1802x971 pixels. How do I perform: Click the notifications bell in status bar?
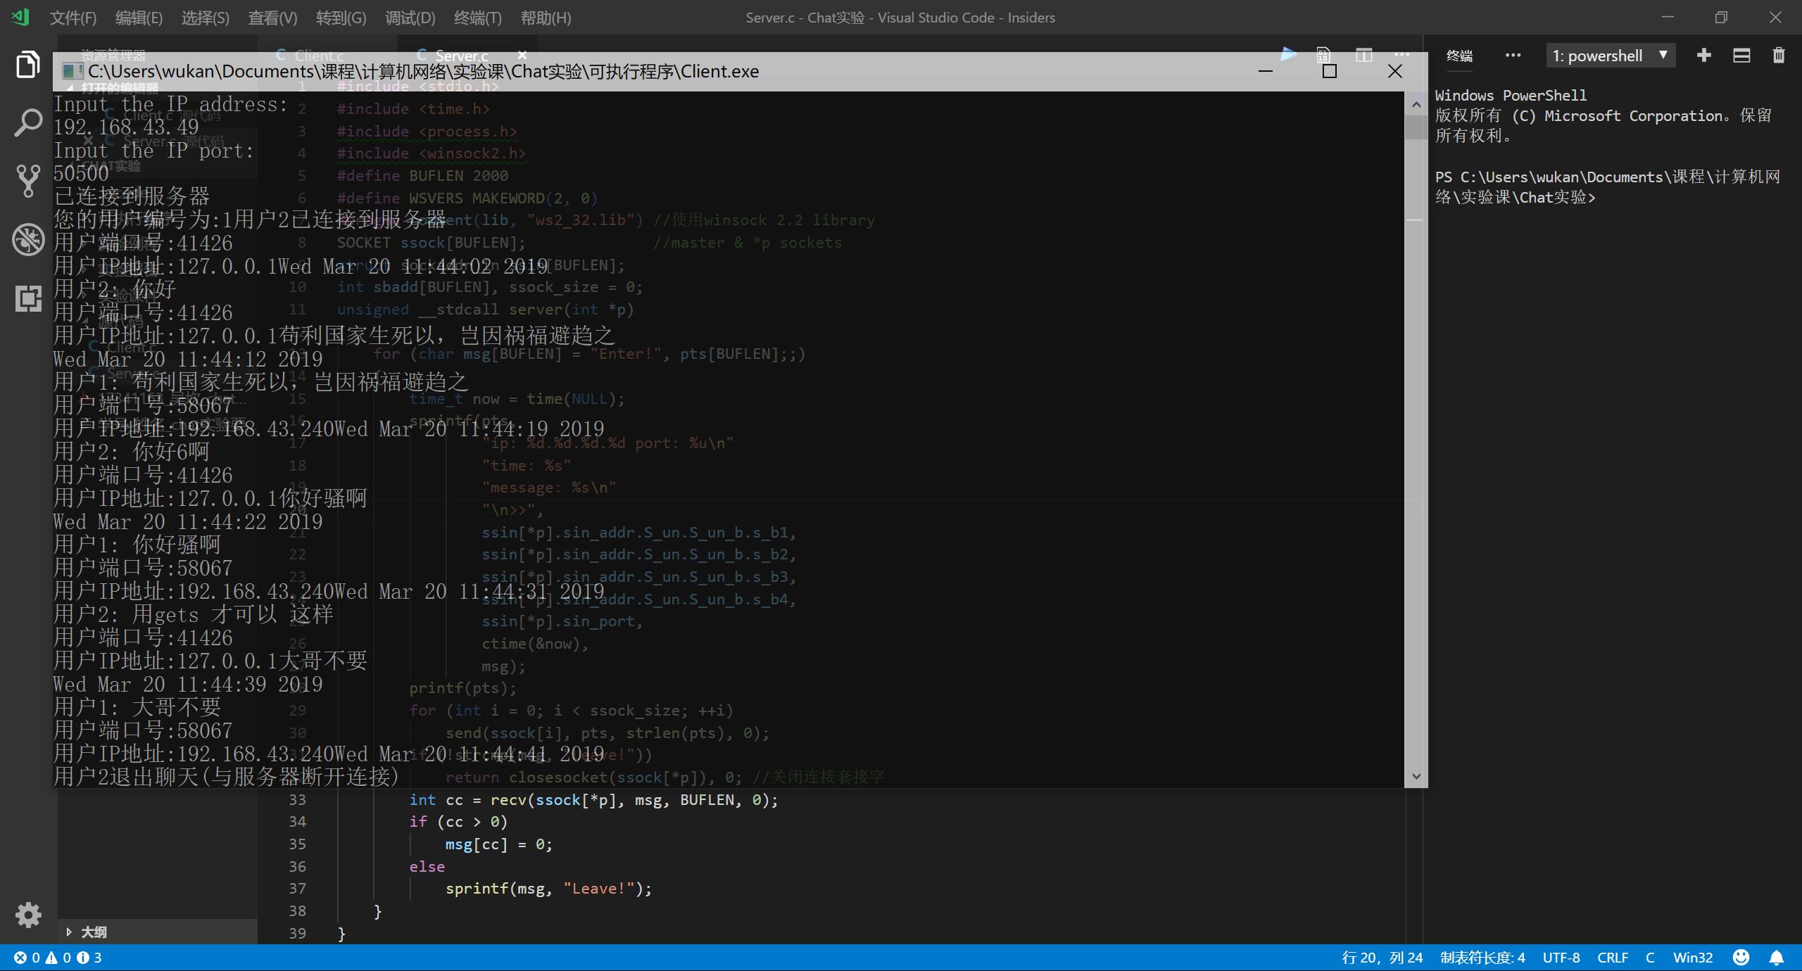(x=1777, y=958)
